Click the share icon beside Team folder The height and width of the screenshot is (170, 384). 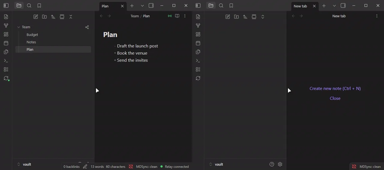[x=87, y=27]
